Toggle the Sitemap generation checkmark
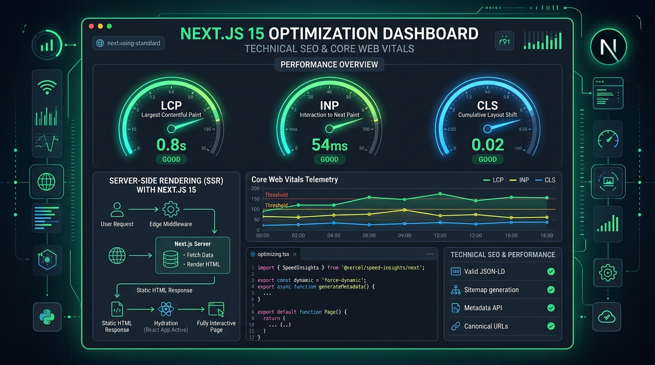The width and height of the screenshot is (655, 365). [x=551, y=289]
